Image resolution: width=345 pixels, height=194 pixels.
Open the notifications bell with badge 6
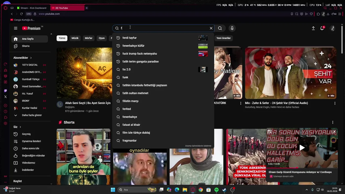[x=322, y=28]
